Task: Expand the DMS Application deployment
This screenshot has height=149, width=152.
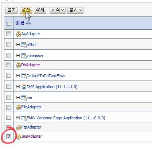Action: [x=18, y=87]
